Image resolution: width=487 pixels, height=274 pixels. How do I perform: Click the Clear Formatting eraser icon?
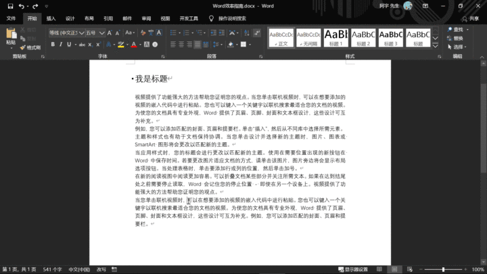point(143,33)
